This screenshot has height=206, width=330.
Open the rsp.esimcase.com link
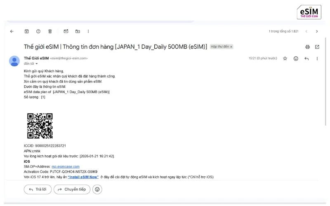(66, 166)
